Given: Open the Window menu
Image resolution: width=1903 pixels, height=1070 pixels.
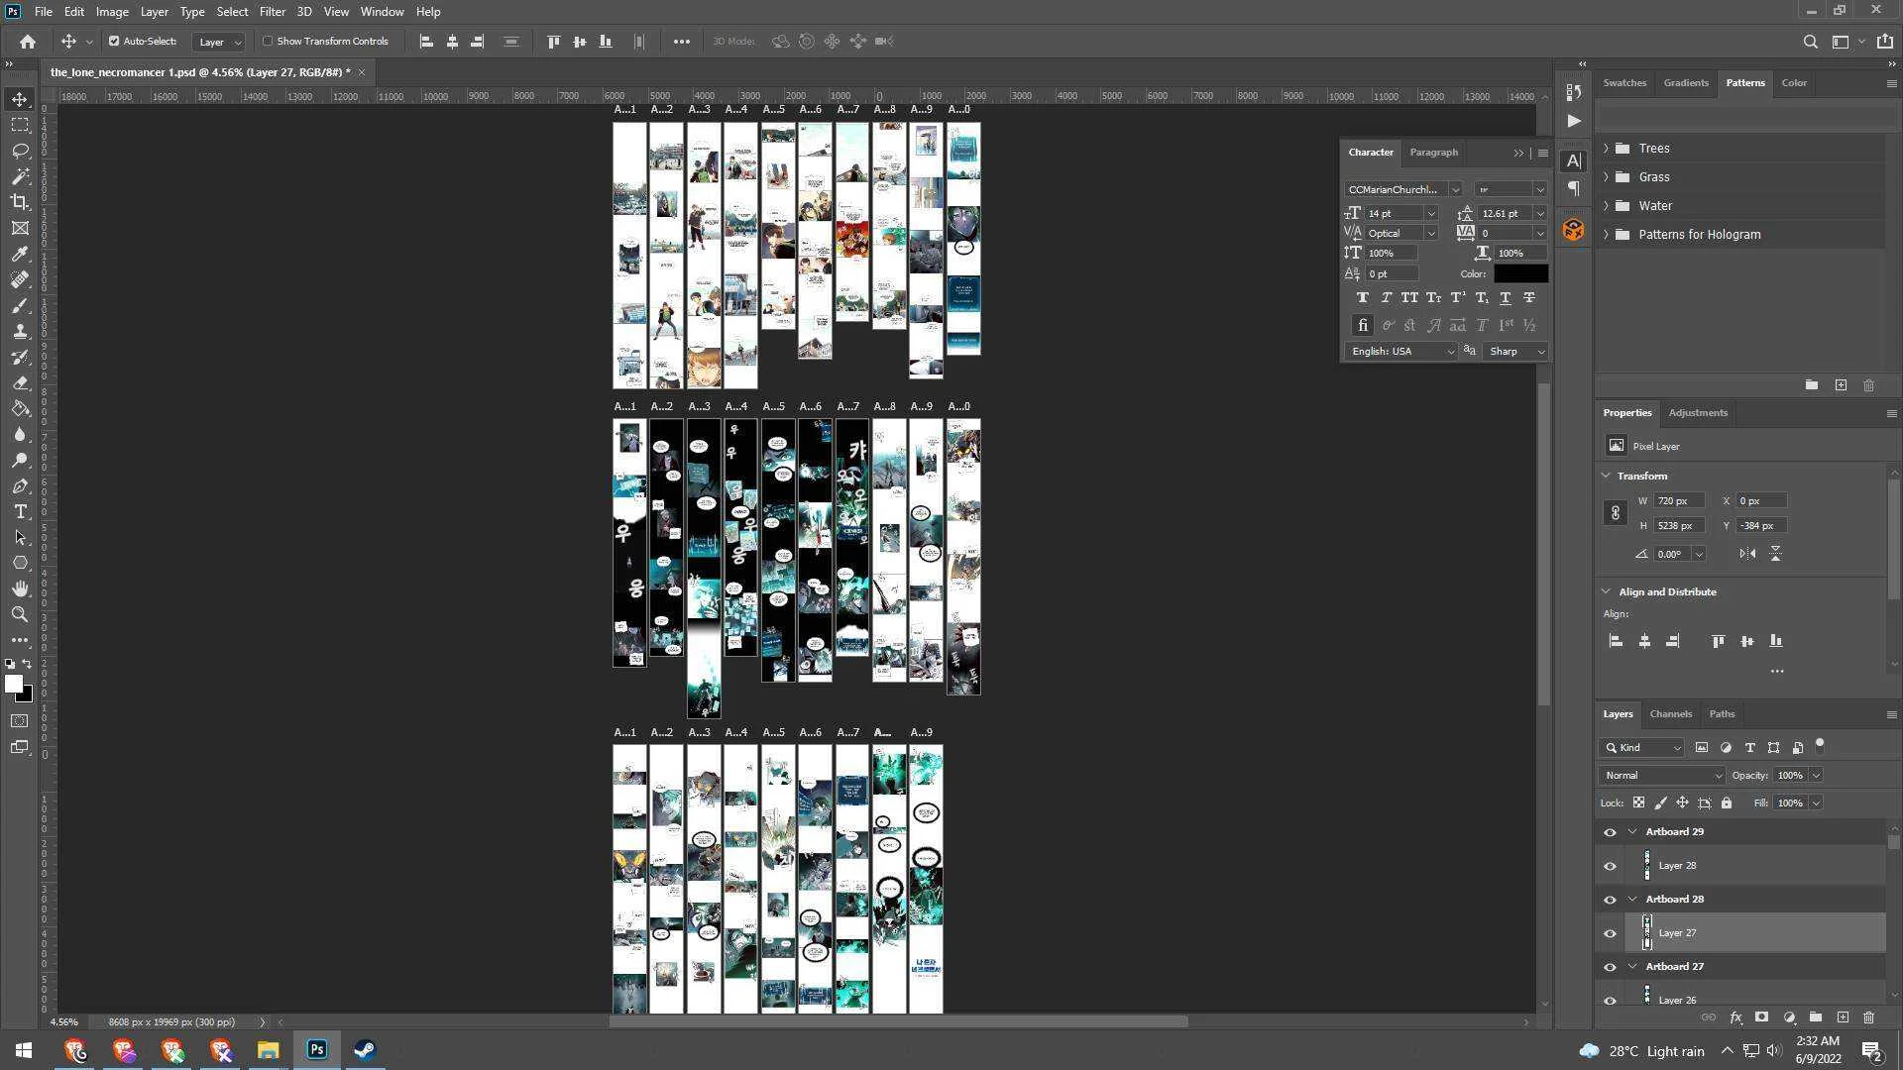Looking at the screenshot, I should click(382, 12).
